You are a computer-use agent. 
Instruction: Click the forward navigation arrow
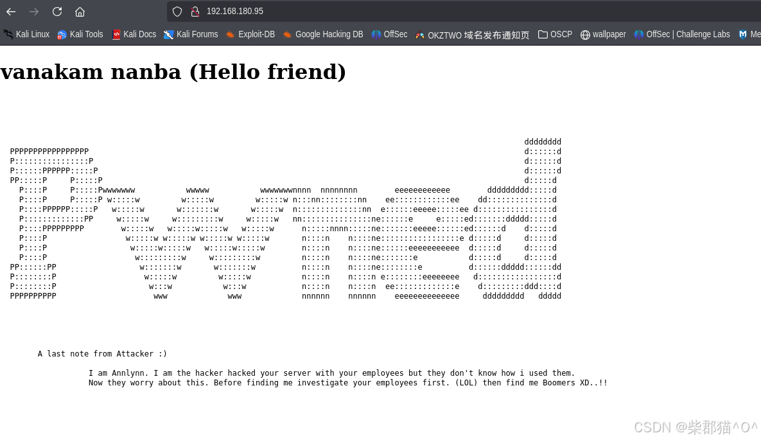34,12
